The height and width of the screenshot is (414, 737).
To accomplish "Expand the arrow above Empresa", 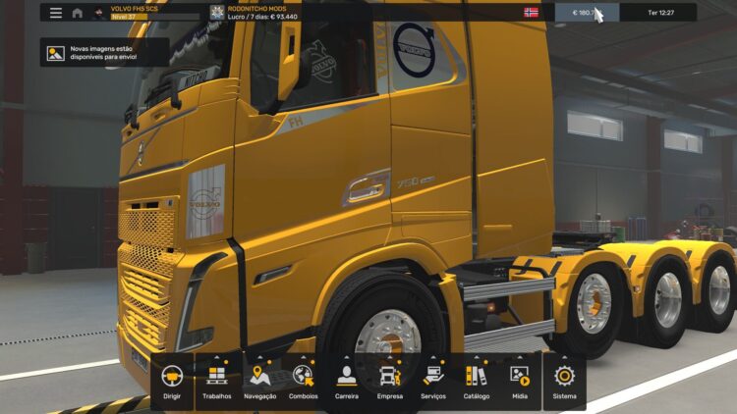I will click(x=390, y=358).
